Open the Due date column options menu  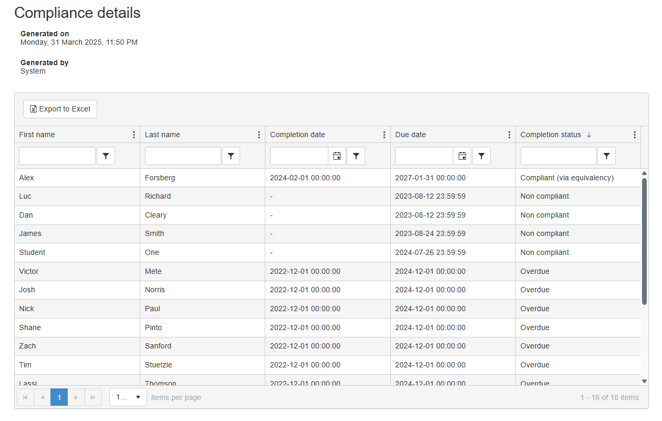click(509, 135)
